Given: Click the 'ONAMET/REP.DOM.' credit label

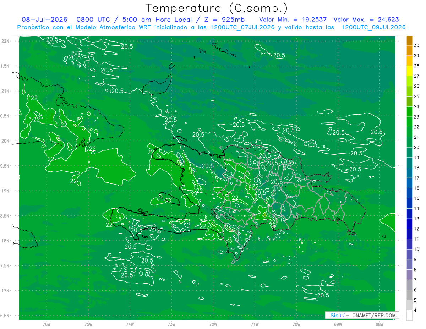Looking at the screenshot, I should 375,315.
